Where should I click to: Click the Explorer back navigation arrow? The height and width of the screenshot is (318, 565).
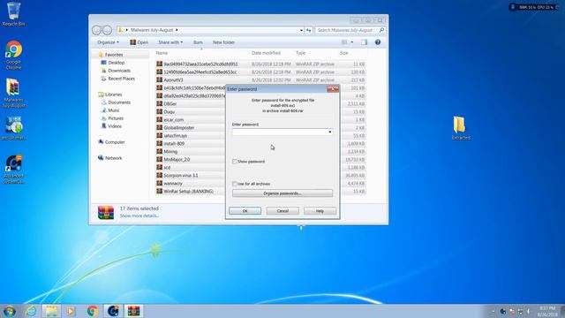[96, 30]
